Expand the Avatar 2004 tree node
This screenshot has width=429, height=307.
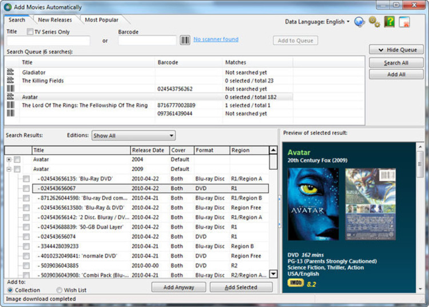coord(9,160)
